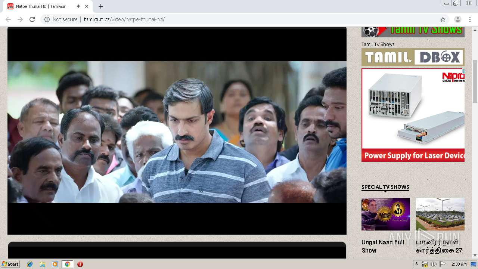478x269 pixels.
Task: Open the Power Supply for Laser Device ad
Action: [x=413, y=115]
